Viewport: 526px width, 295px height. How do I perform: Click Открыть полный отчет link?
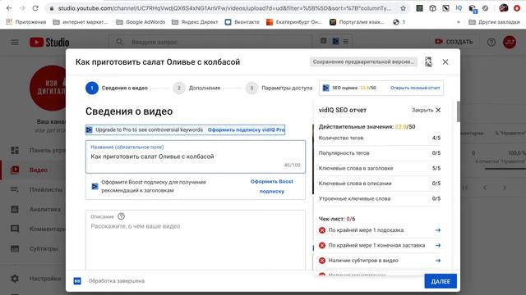click(415, 88)
